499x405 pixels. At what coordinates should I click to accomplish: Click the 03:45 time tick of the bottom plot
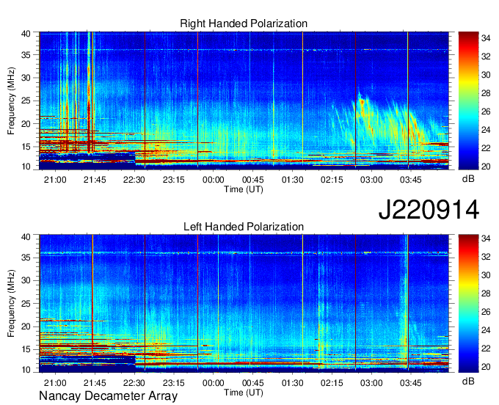(x=410, y=383)
